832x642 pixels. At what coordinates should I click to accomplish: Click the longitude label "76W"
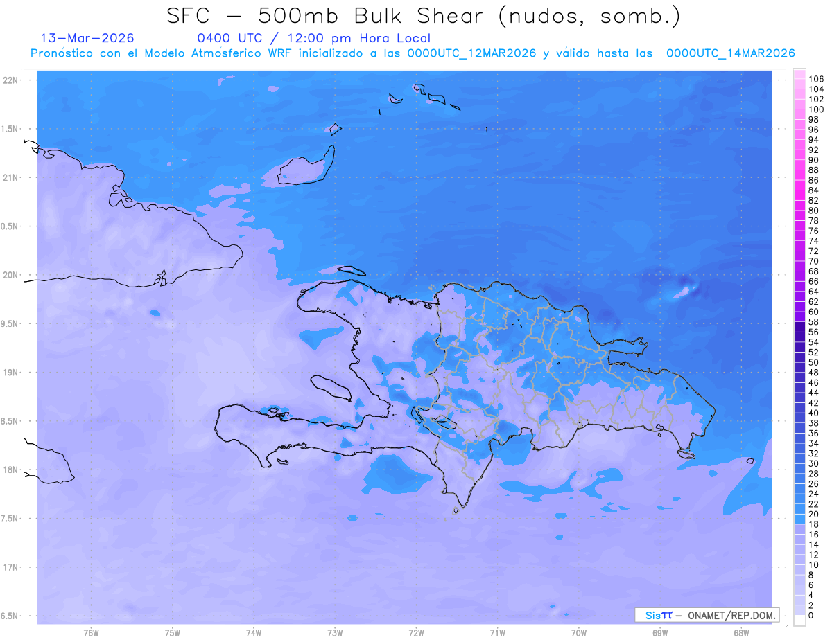click(91, 632)
